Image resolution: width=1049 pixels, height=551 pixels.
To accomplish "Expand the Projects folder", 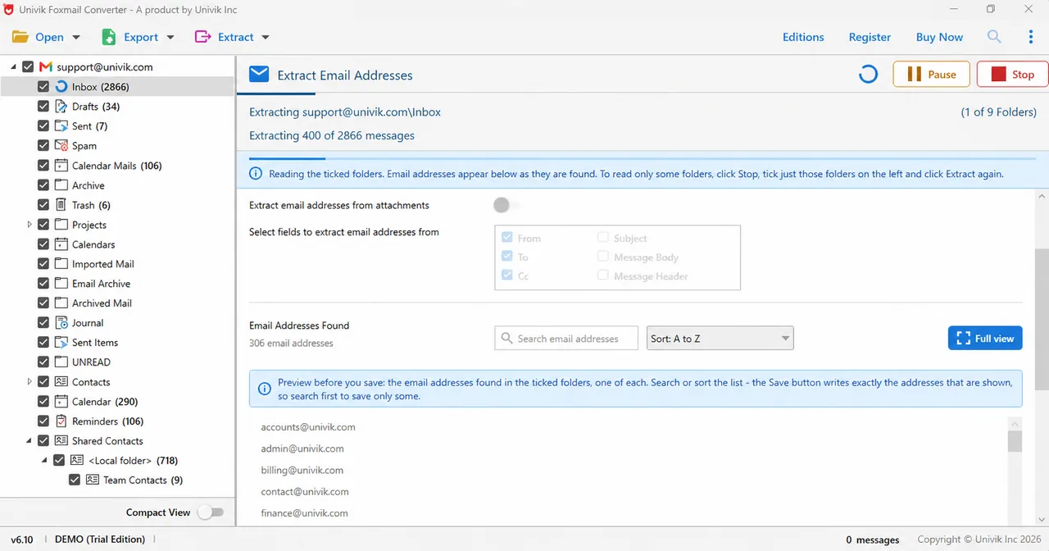I will (x=30, y=225).
